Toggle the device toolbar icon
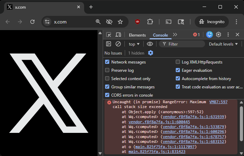 (x=118, y=35)
